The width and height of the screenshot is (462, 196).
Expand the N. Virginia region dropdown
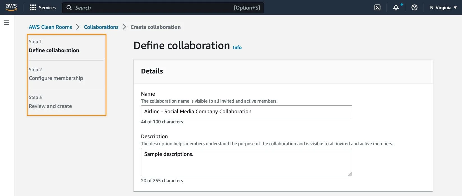coord(443,8)
